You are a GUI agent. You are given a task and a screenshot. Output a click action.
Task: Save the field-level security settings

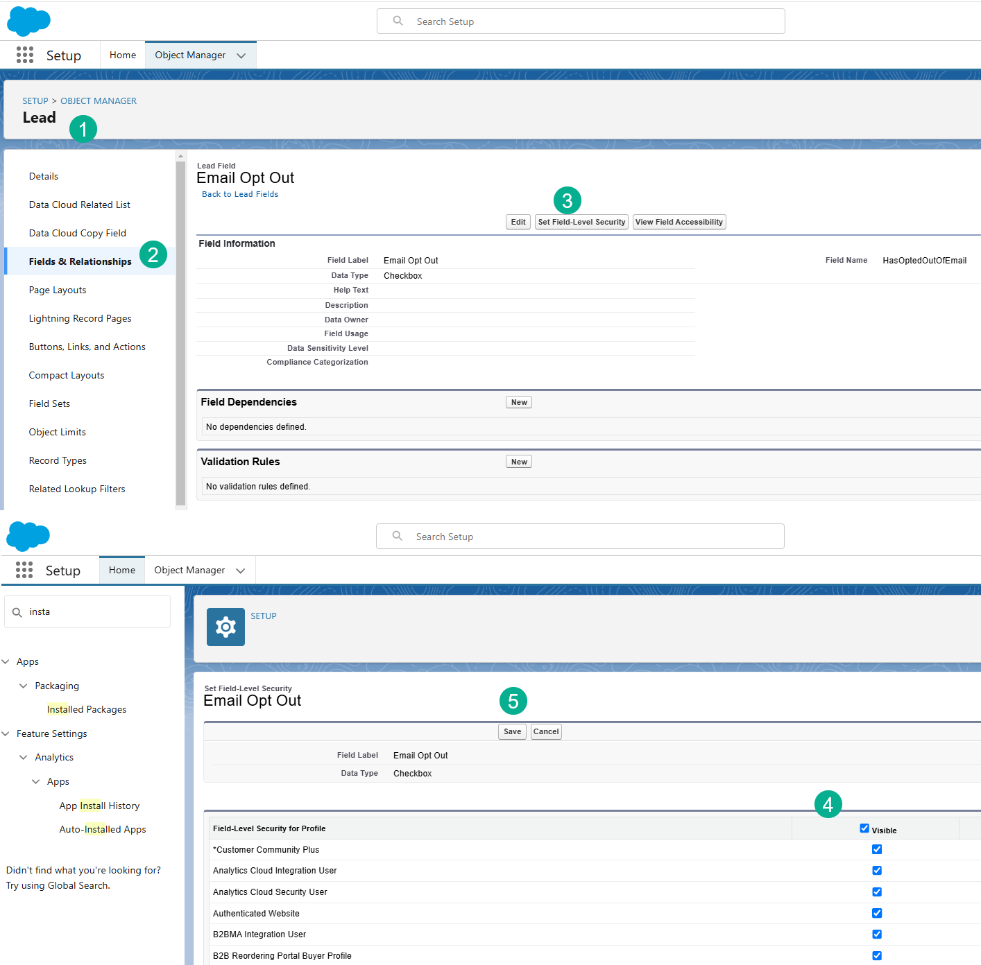(512, 731)
